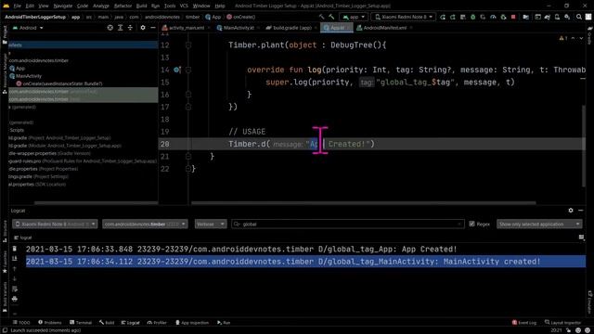Image resolution: width=594 pixels, height=334 pixels.
Task: Click the Make Project hammer icon
Action: point(331,17)
